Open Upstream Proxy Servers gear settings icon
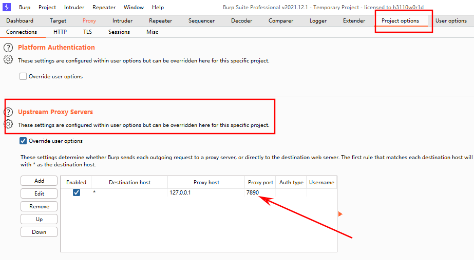This screenshot has width=474, height=260. [8, 124]
